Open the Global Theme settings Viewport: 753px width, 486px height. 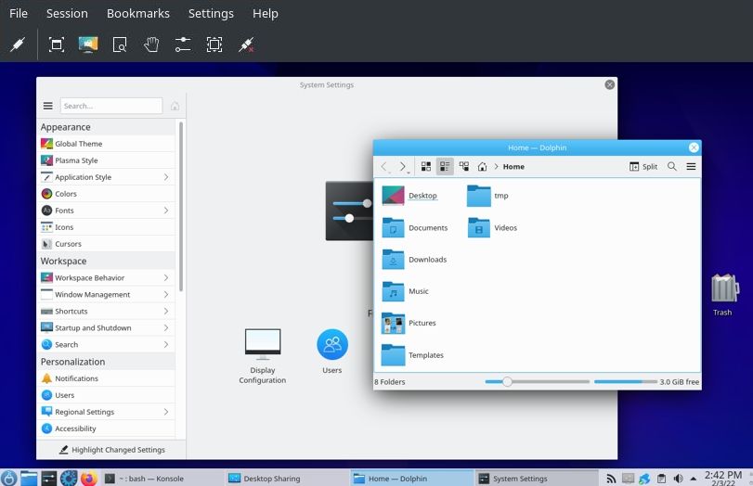tap(79, 144)
